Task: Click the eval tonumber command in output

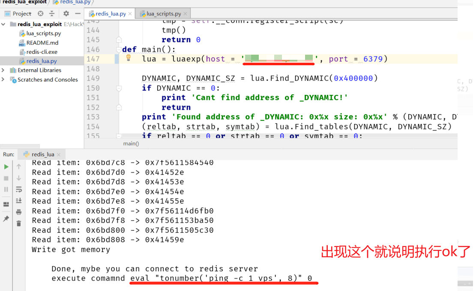Action: point(221,278)
